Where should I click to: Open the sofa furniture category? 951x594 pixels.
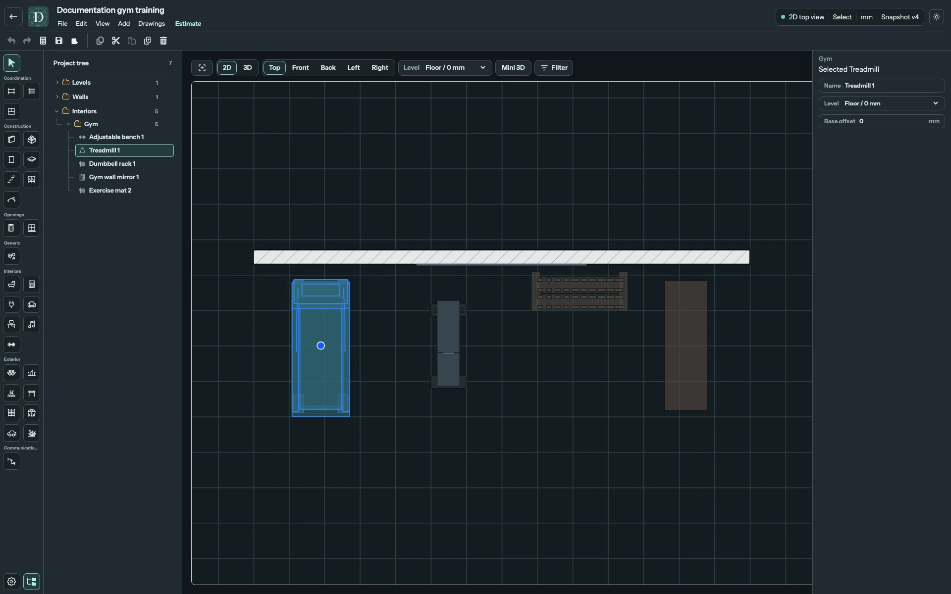click(32, 304)
